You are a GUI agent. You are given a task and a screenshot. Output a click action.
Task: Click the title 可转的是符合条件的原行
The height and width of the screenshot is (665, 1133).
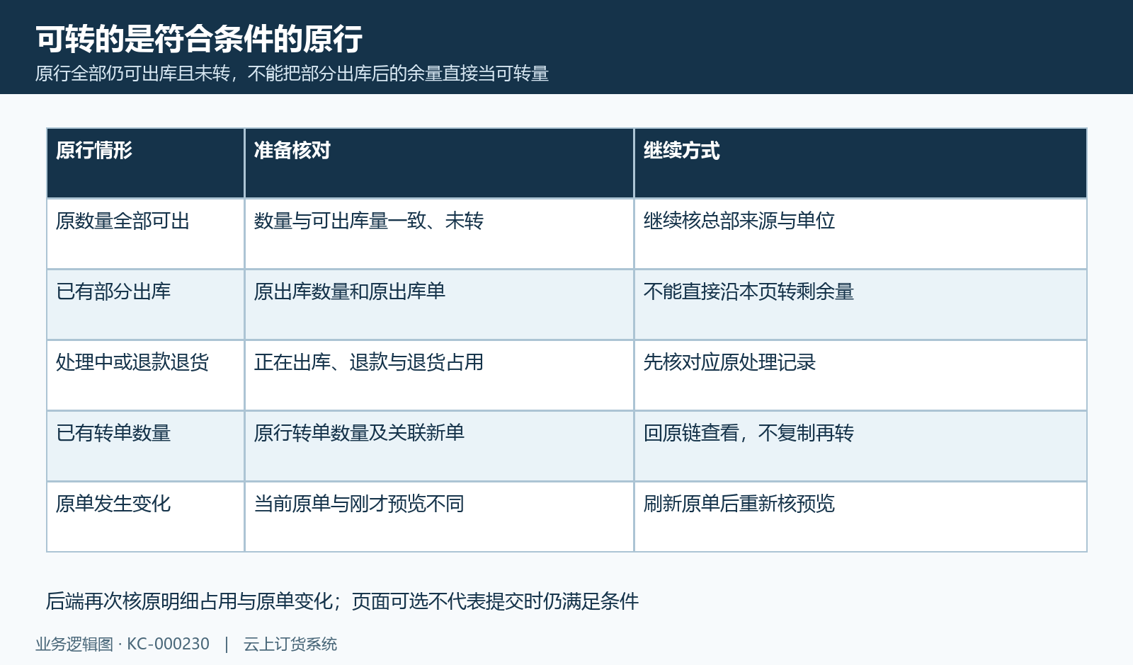coord(199,39)
